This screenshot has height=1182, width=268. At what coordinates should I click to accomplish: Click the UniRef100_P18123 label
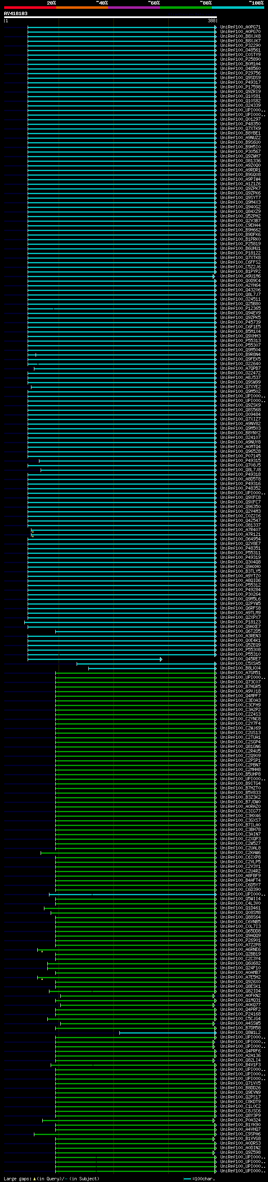pyautogui.click(x=240, y=622)
